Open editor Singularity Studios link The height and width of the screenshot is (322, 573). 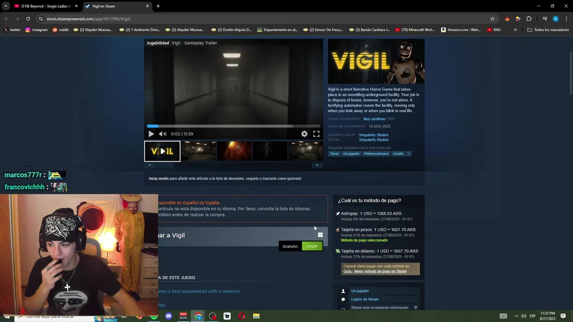374,140
